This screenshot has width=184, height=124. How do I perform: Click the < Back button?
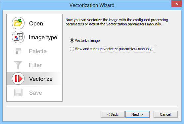pyautogui.click(x=113, y=114)
